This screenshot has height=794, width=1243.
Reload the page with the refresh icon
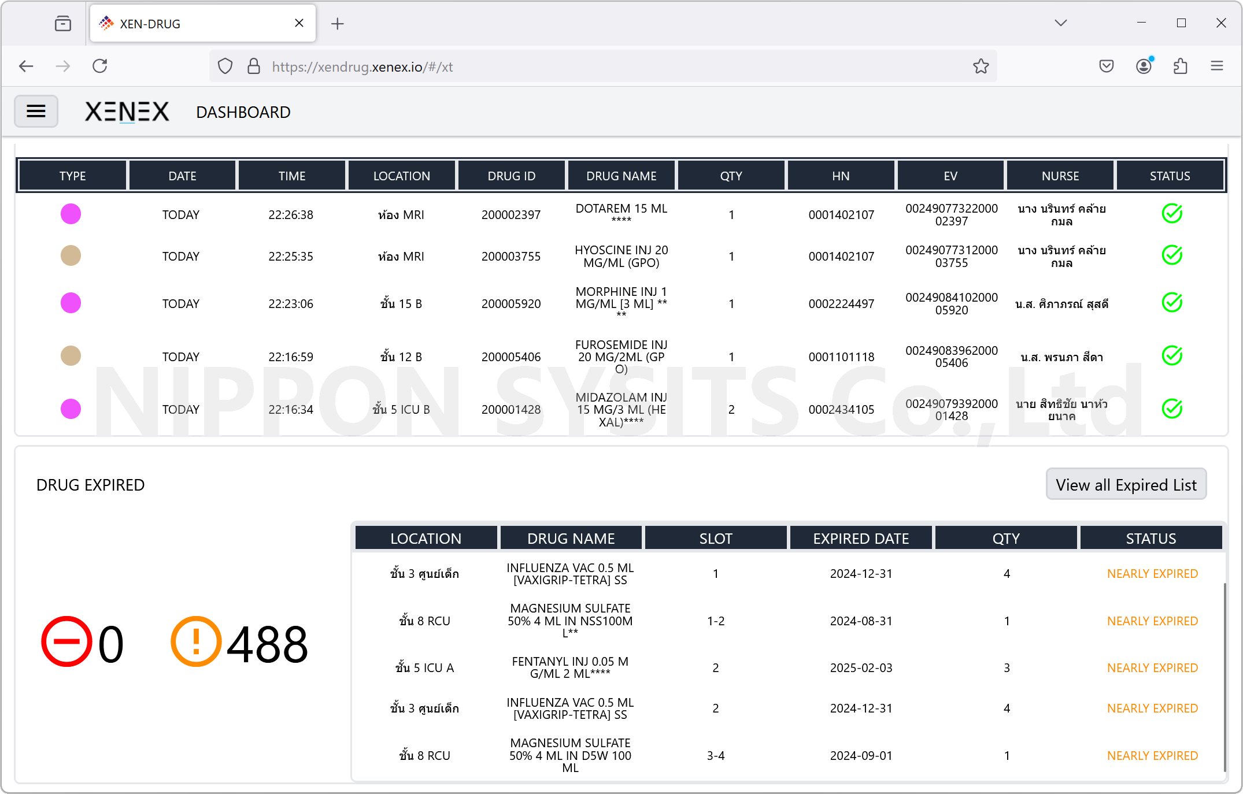point(100,66)
